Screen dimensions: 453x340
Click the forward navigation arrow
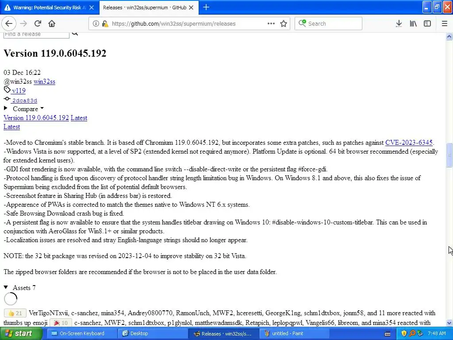[x=23, y=23]
